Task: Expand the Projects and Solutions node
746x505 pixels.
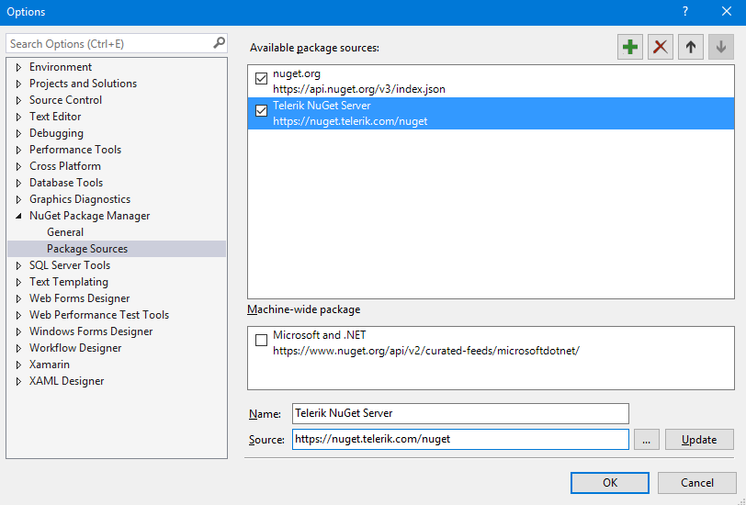Action: (x=18, y=84)
